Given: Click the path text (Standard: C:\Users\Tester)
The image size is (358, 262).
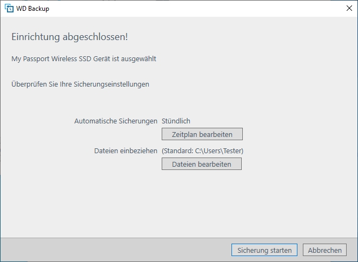Looking at the screenshot, I should click(x=202, y=151).
